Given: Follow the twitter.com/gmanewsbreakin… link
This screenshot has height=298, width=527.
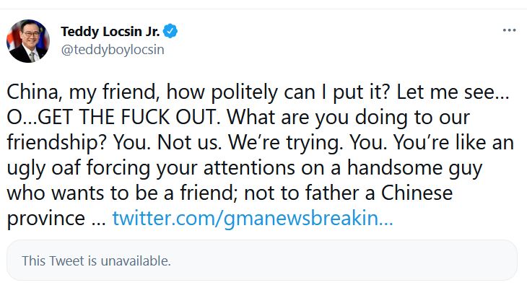Looking at the screenshot, I should 253,218.
